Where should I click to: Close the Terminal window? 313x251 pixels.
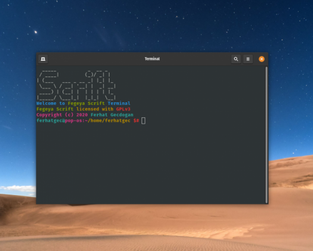(262, 59)
